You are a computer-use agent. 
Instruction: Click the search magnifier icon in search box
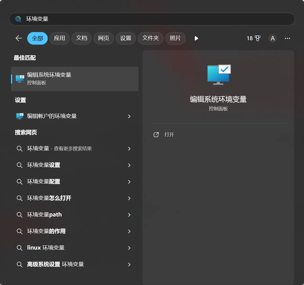point(18,19)
